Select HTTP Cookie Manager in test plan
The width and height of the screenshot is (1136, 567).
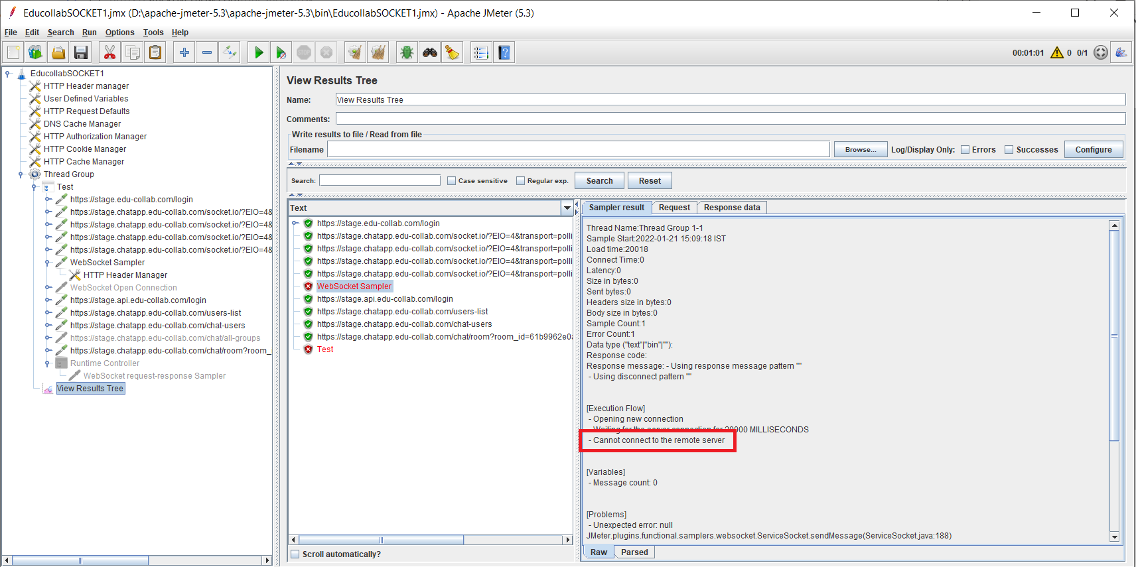[85, 149]
